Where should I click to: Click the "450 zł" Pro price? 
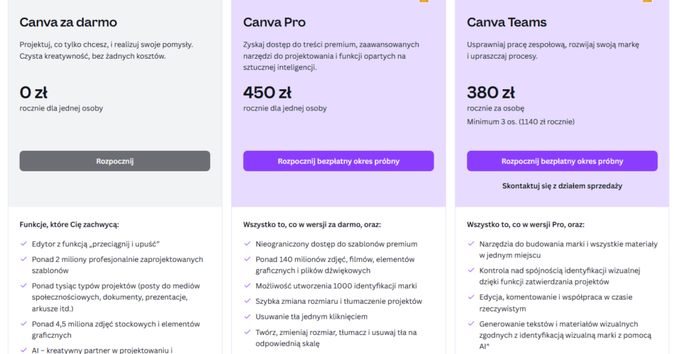point(267,93)
